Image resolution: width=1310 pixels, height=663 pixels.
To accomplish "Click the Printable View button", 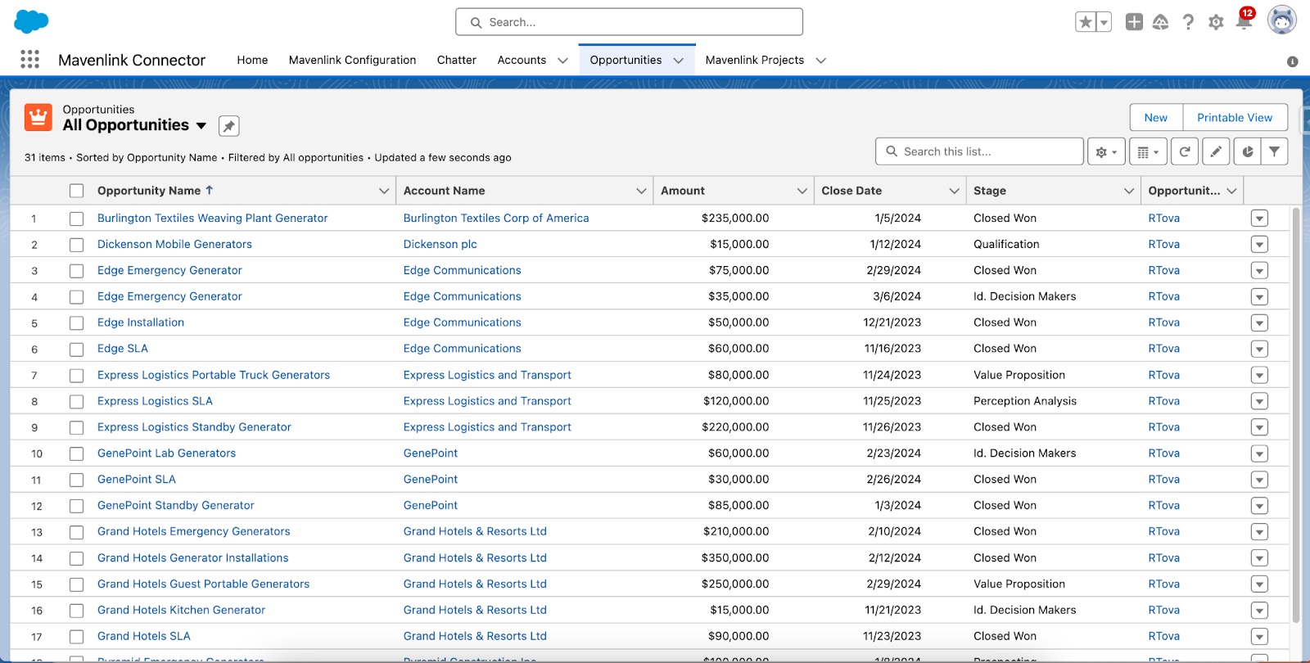I will point(1235,118).
